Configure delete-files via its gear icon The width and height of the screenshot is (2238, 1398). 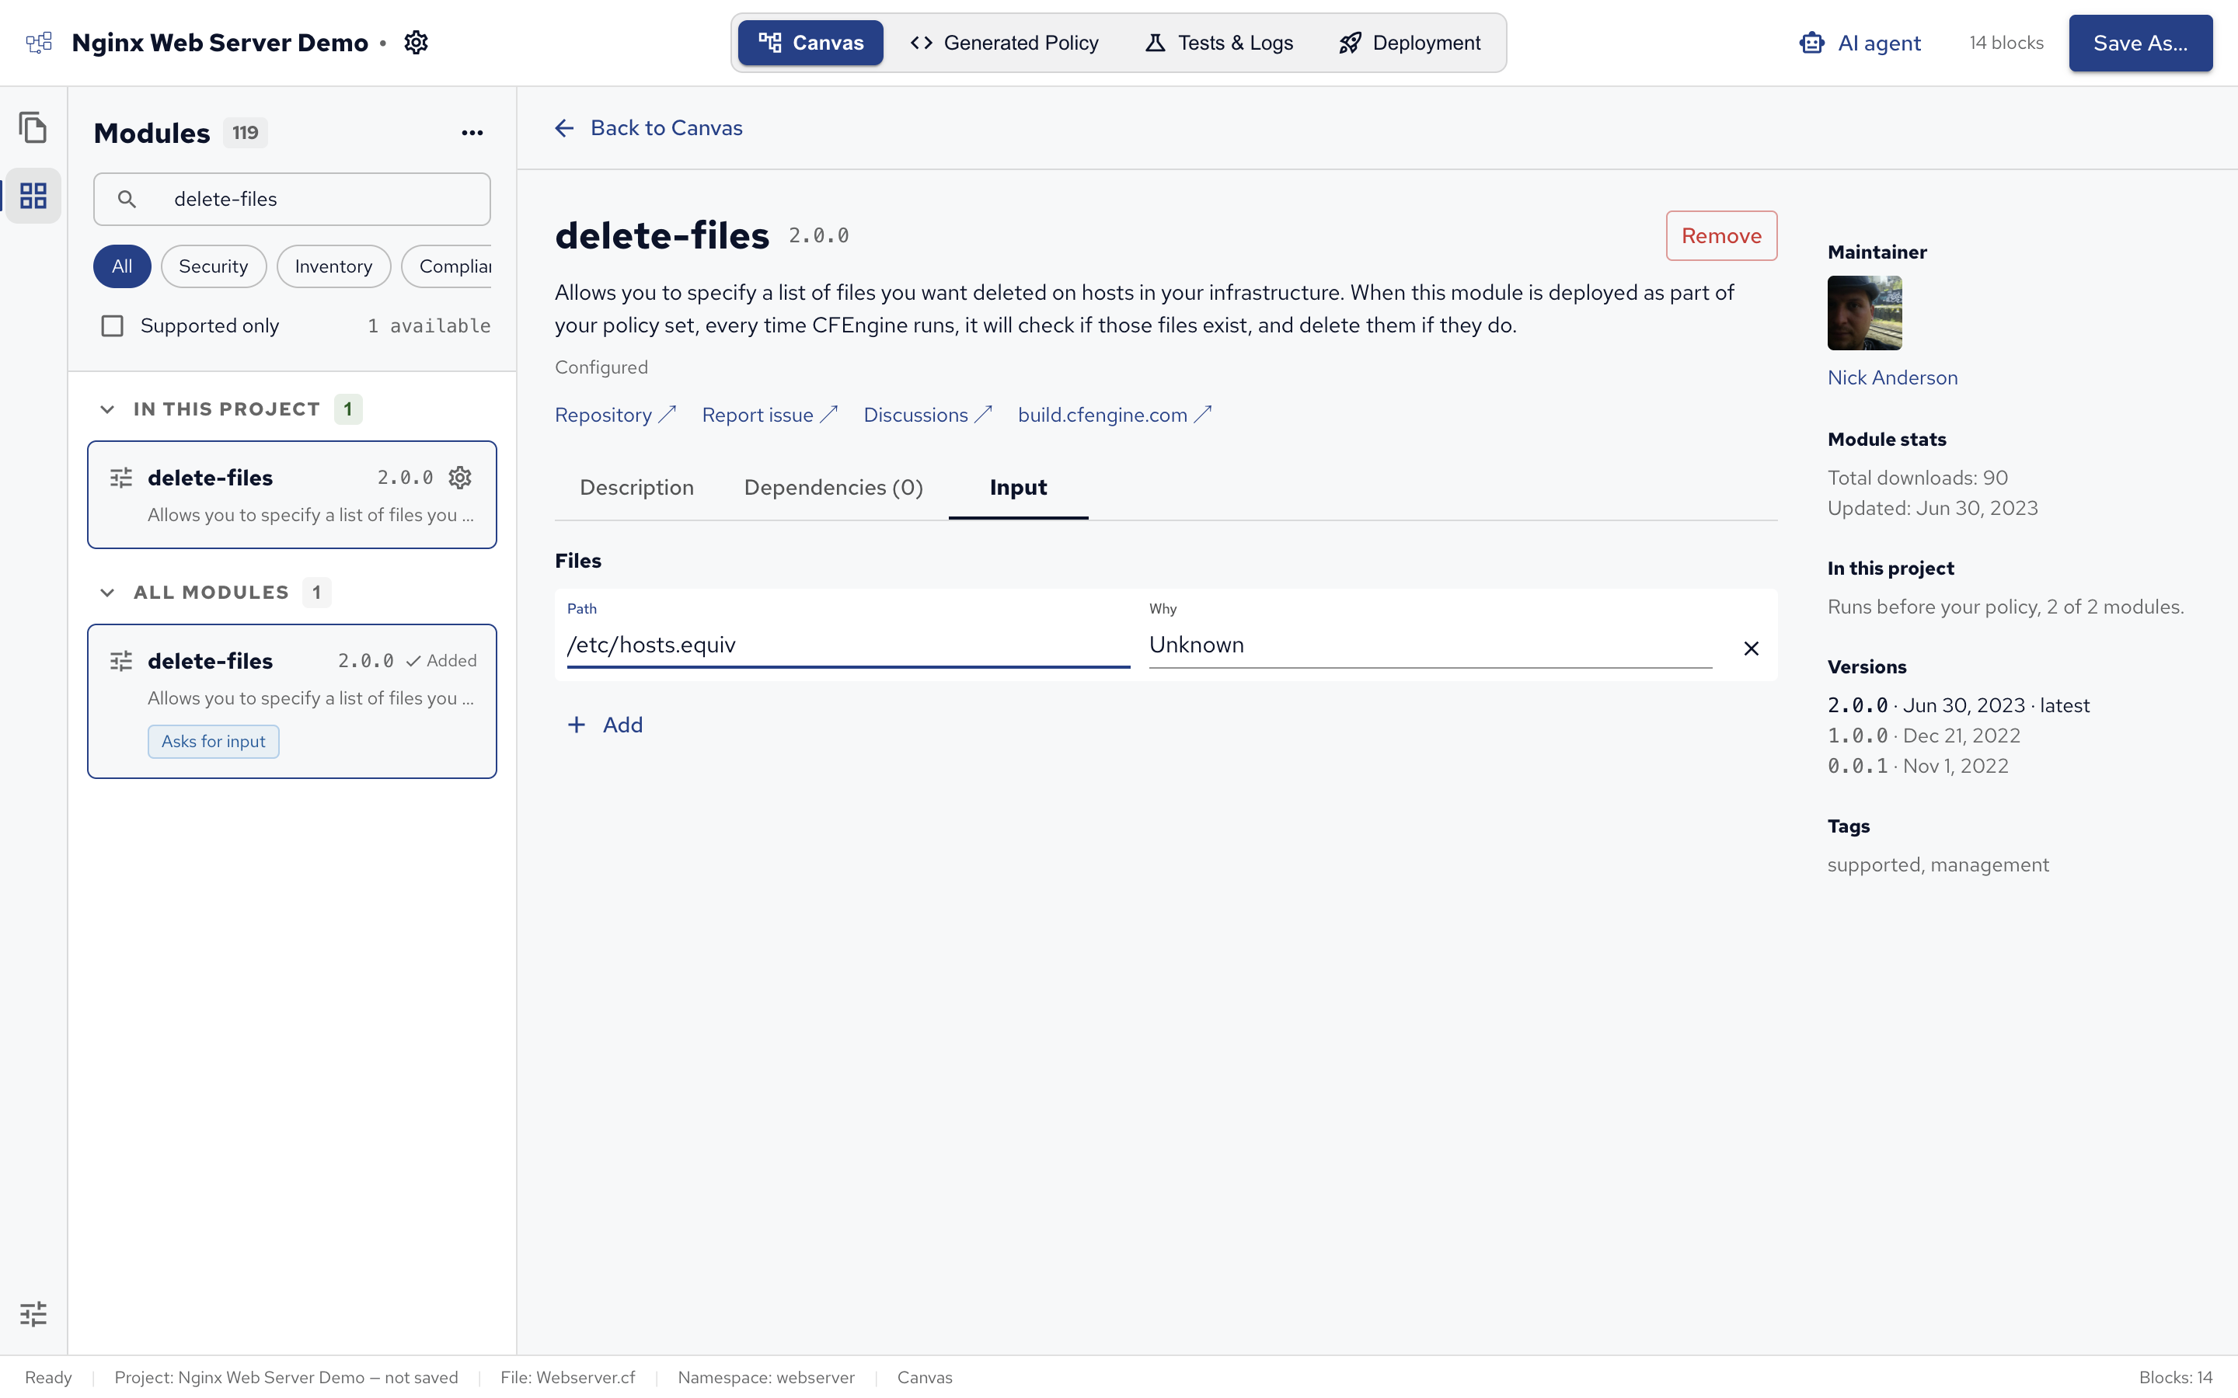point(459,477)
